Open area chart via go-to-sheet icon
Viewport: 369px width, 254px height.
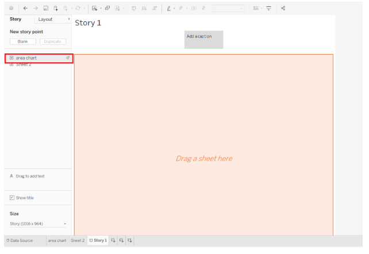(68, 58)
